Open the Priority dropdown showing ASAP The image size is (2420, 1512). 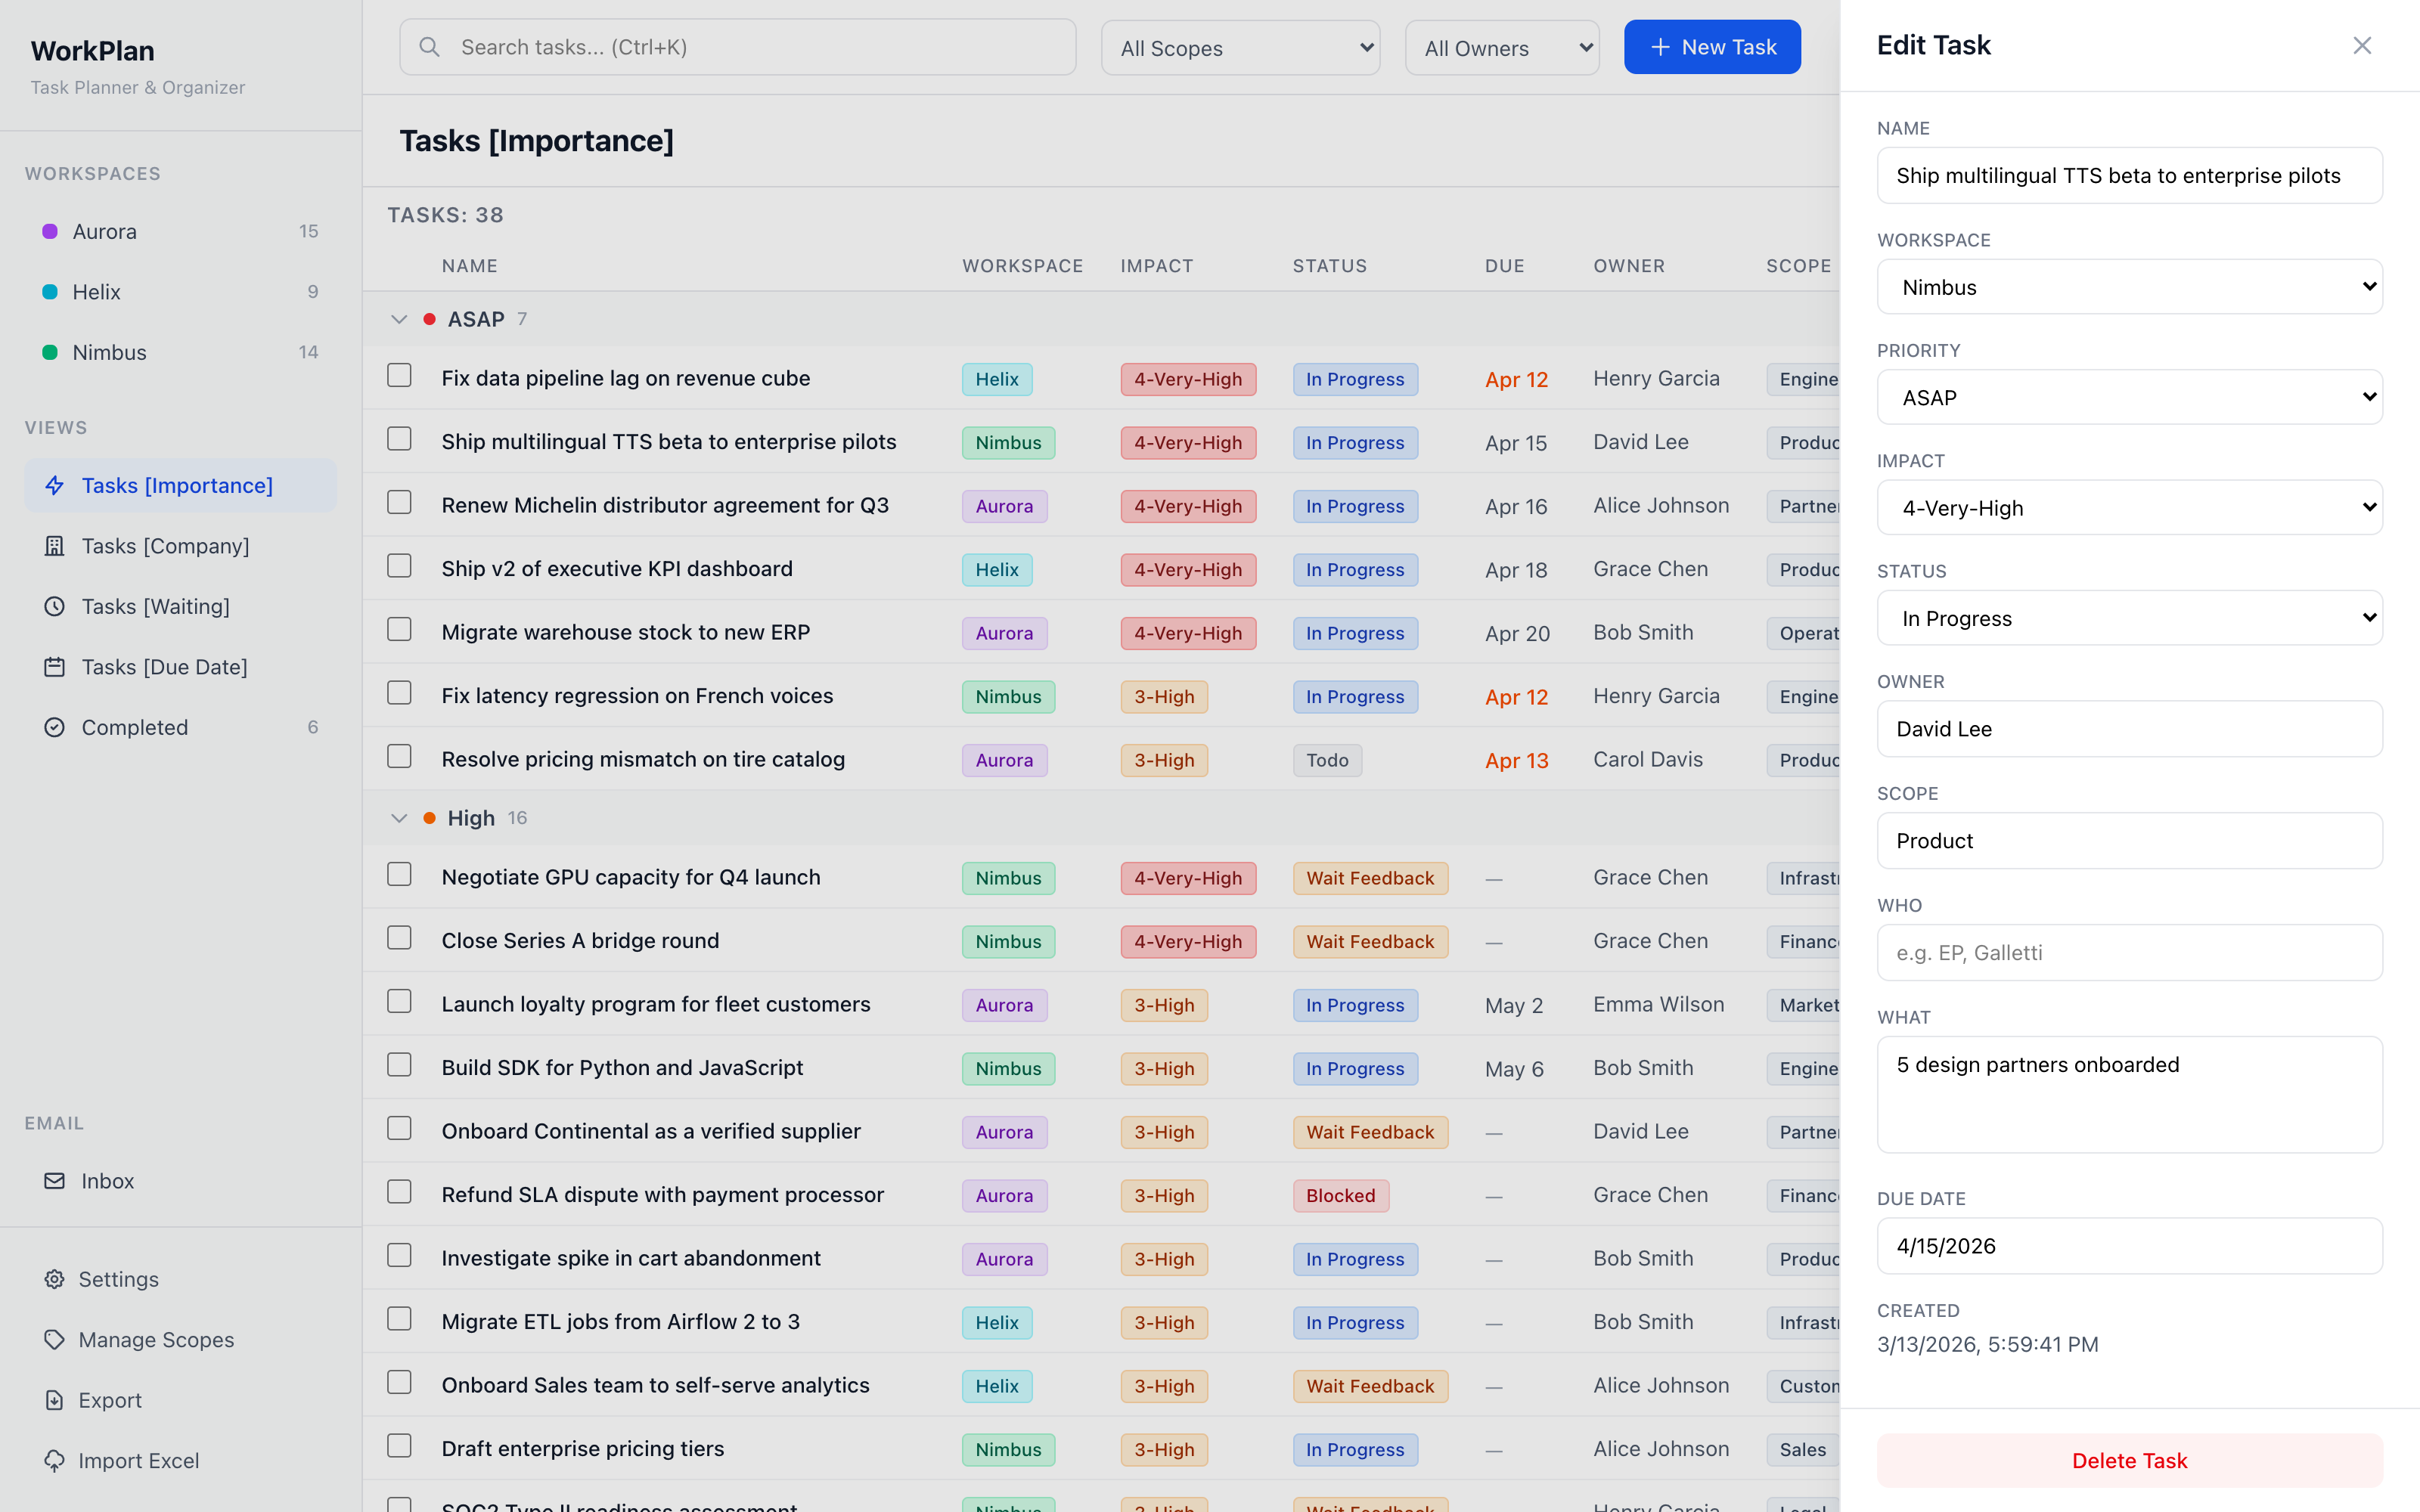pos(2129,397)
